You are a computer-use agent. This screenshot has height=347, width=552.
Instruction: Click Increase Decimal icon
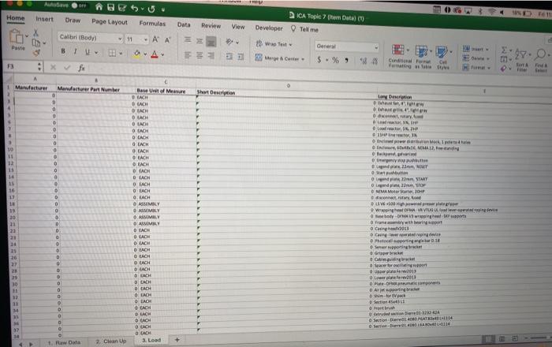[364, 62]
